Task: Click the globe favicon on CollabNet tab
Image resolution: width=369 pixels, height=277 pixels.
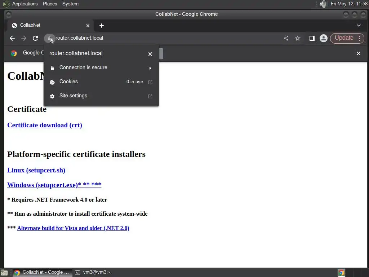Action: point(14,26)
